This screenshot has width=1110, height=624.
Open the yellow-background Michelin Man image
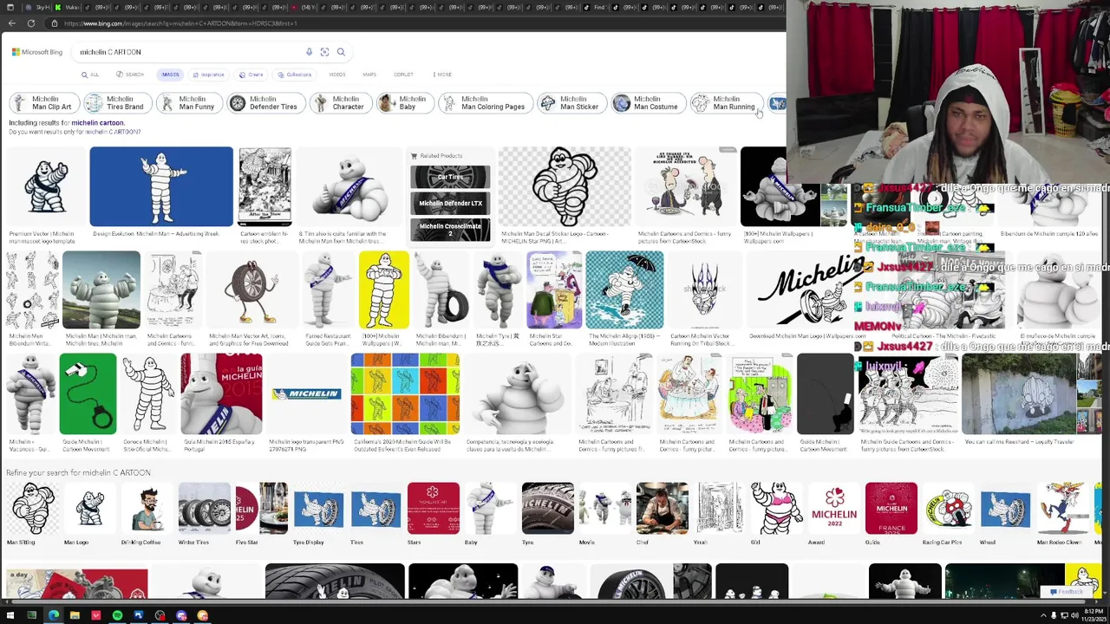tap(383, 290)
